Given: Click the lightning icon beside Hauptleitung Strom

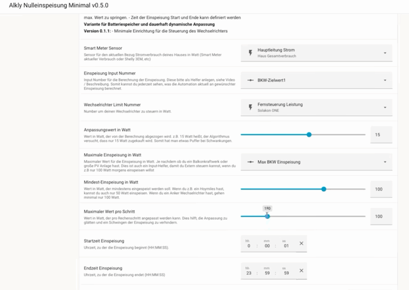Looking at the screenshot, I should [250, 53].
